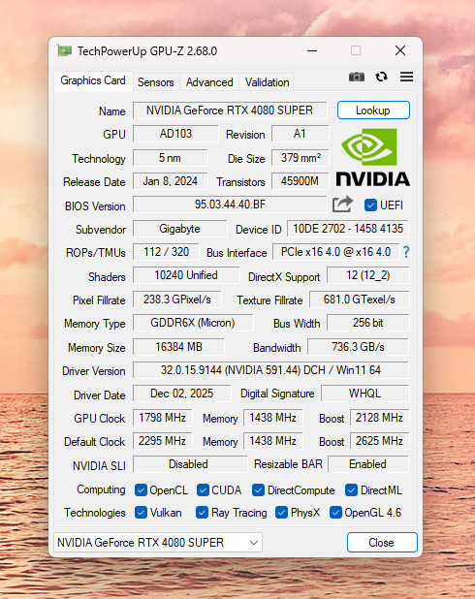Click the Close button

[x=382, y=543]
